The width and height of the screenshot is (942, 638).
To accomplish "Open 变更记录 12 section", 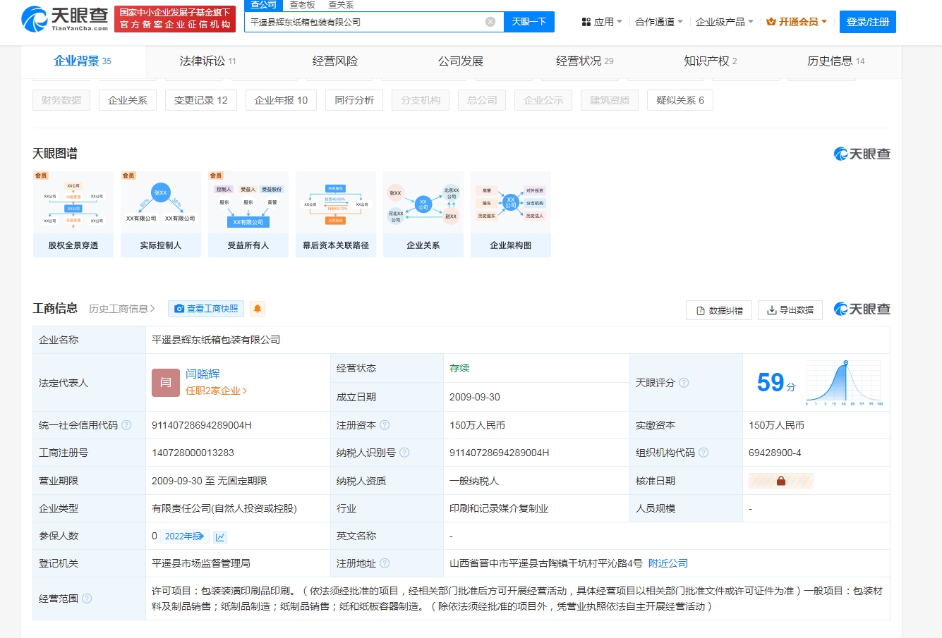I will point(201,100).
